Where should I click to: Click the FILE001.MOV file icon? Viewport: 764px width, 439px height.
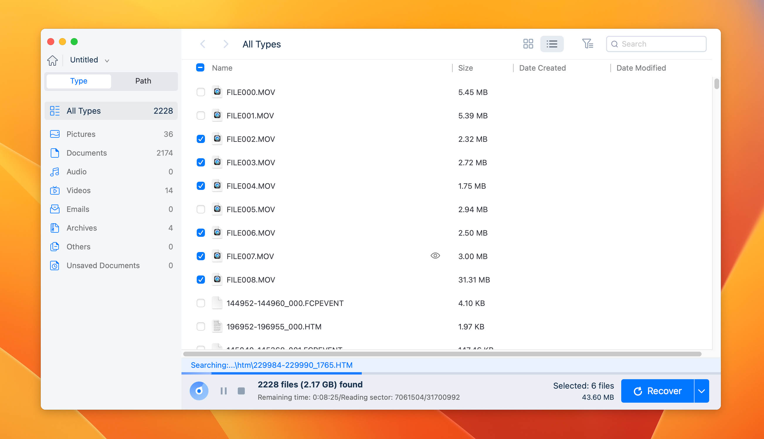coord(217,115)
